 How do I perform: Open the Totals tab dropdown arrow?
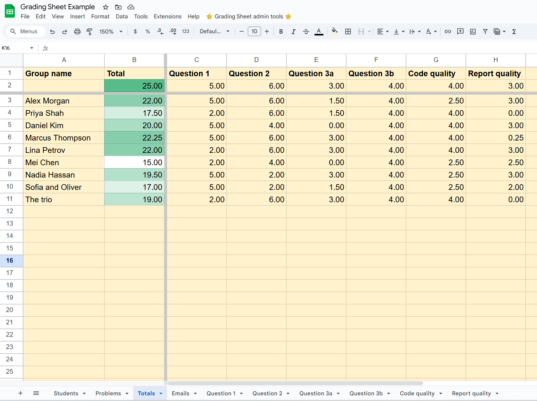[x=161, y=393]
